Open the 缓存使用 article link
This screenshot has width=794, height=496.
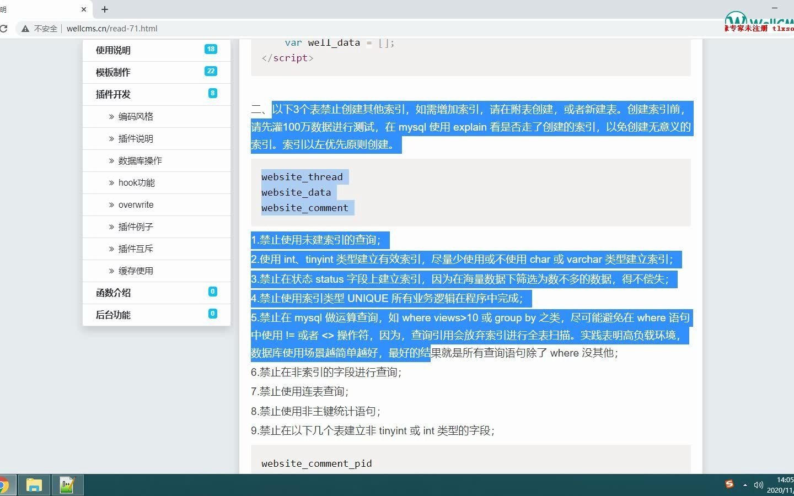pos(136,271)
